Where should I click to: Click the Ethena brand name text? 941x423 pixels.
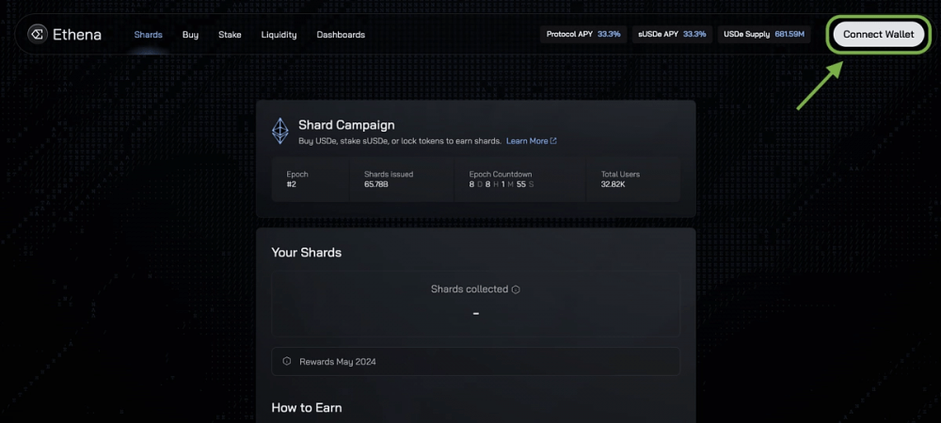77,35
